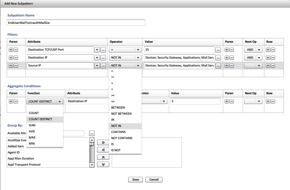Click the browse button next to the Available Attributes search
The width and height of the screenshot is (290, 190).
[92, 133]
